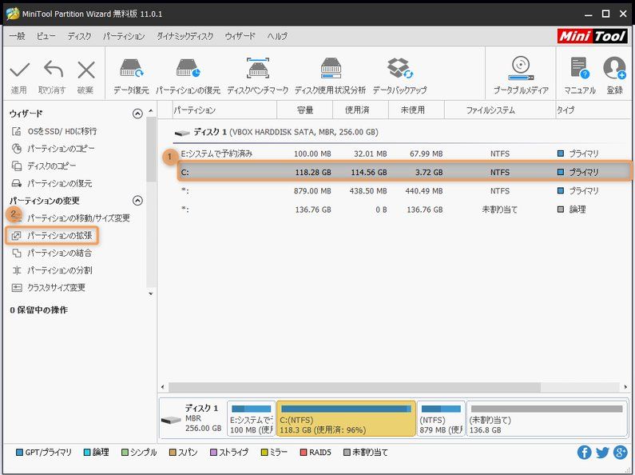
Task: Open the View (ビュー) menu
Action: (x=46, y=36)
